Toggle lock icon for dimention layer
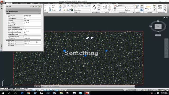The width and height of the screenshot is (169, 95). click(x=70, y=10)
